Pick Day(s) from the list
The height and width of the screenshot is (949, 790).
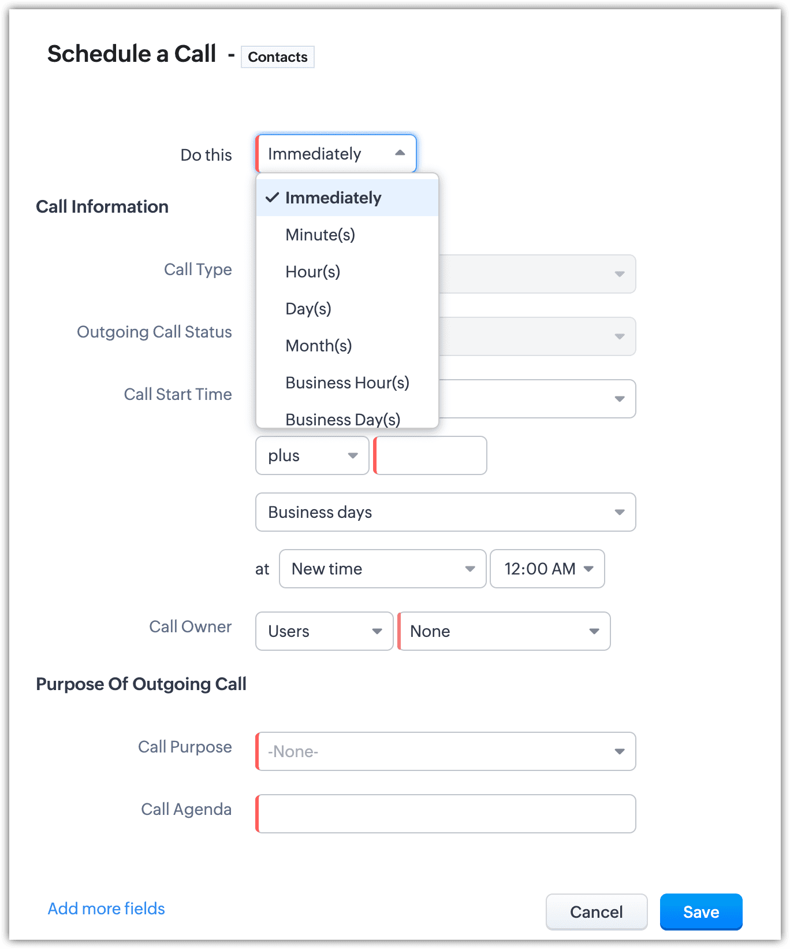click(x=308, y=309)
